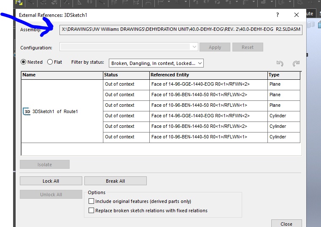Open the Filter by status dropdown
The width and height of the screenshot is (321, 227).
click(156, 63)
